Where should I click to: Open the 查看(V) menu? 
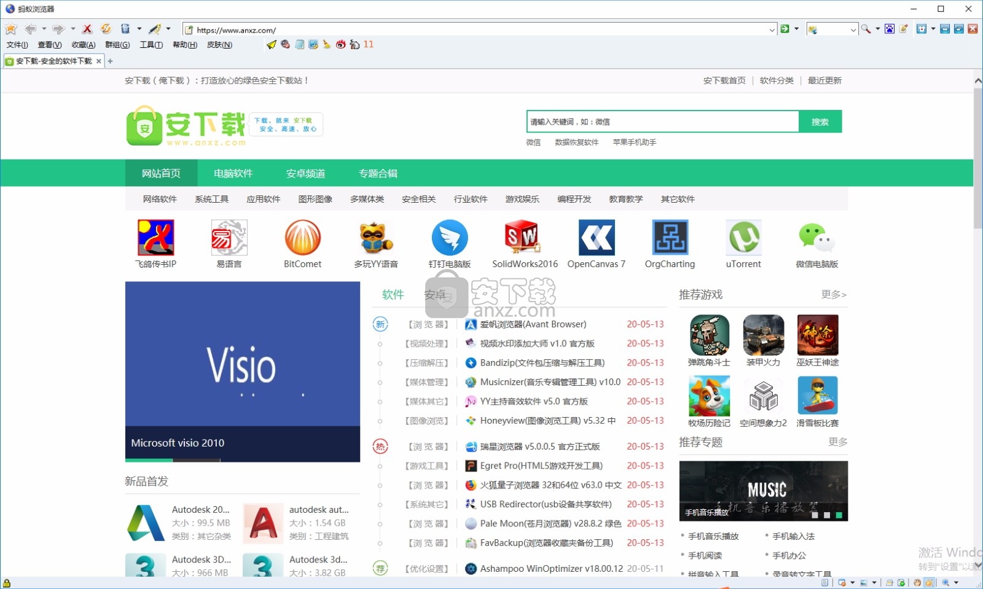pos(50,45)
